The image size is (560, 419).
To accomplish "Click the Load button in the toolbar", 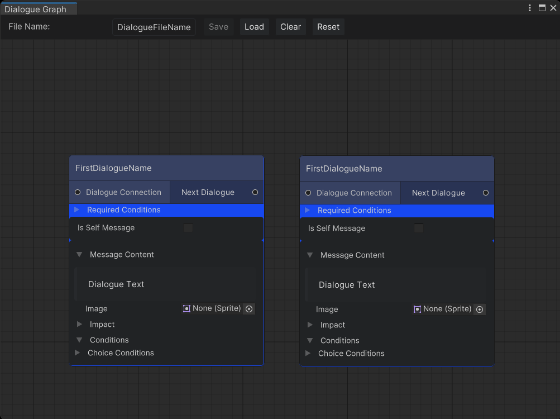I will pos(254,27).
